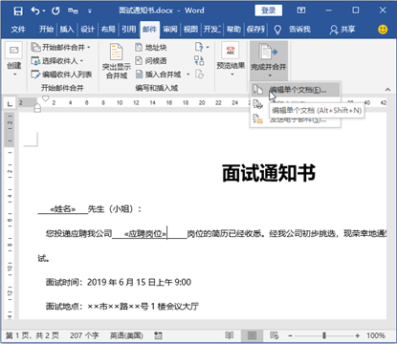The height and width of the screenshot is (344, 397).
Task: Click the send email messages icon in dropdown
Action: (x=257, y=119)
